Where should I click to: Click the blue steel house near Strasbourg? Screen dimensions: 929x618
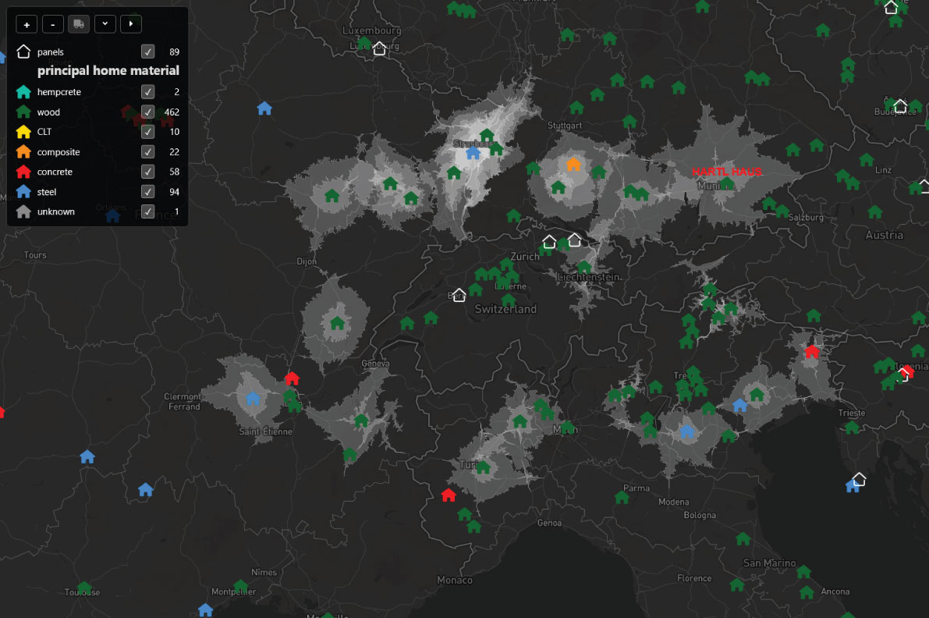(x=473, y=153)
